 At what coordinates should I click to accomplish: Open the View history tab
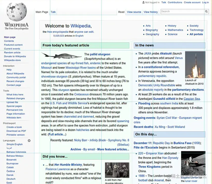tap(150, 12)
